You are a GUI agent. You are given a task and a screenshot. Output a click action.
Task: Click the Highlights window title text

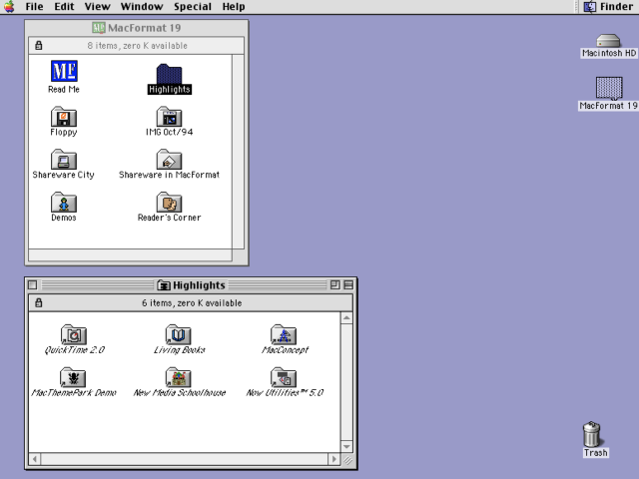[199, 285]
